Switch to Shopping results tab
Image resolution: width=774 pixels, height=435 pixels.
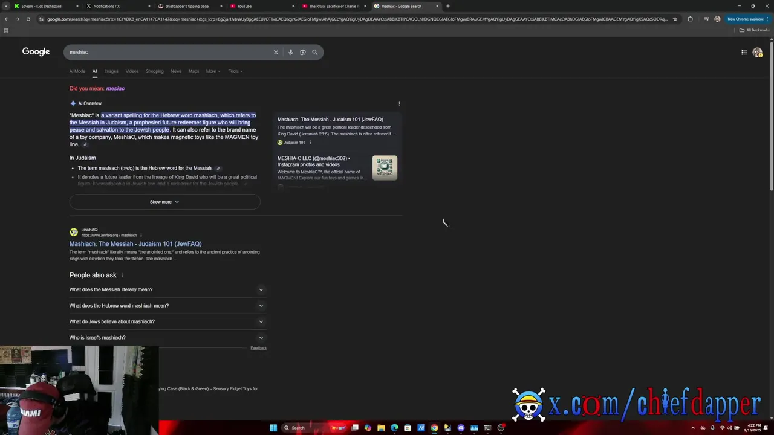[x=154, y=71]
